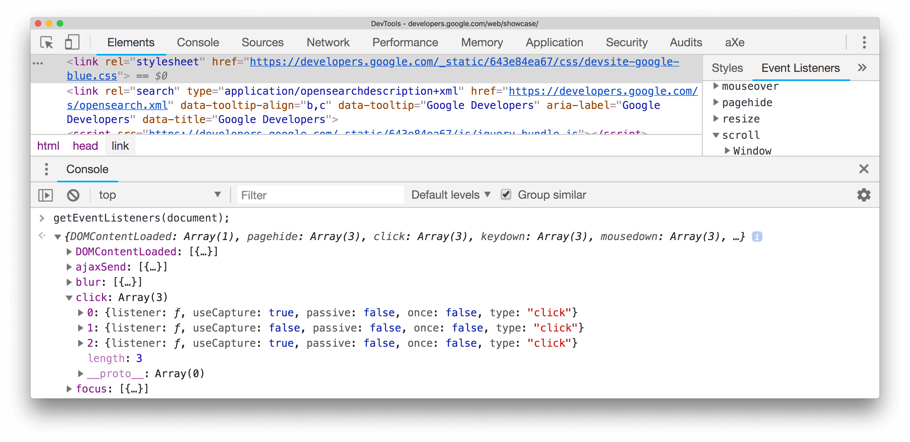Select the top frame context dropdown
This screenshot has width=910, height=442.
coord(160,194)
